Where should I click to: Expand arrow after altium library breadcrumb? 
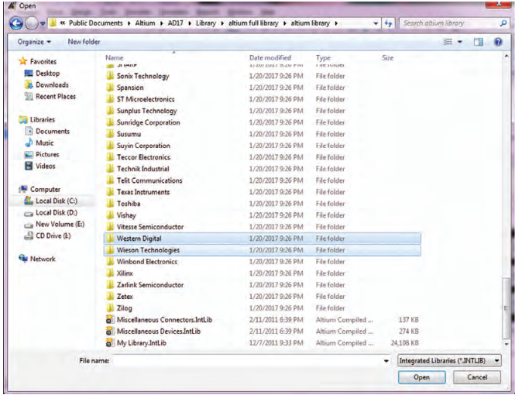(x=336, y=23)
